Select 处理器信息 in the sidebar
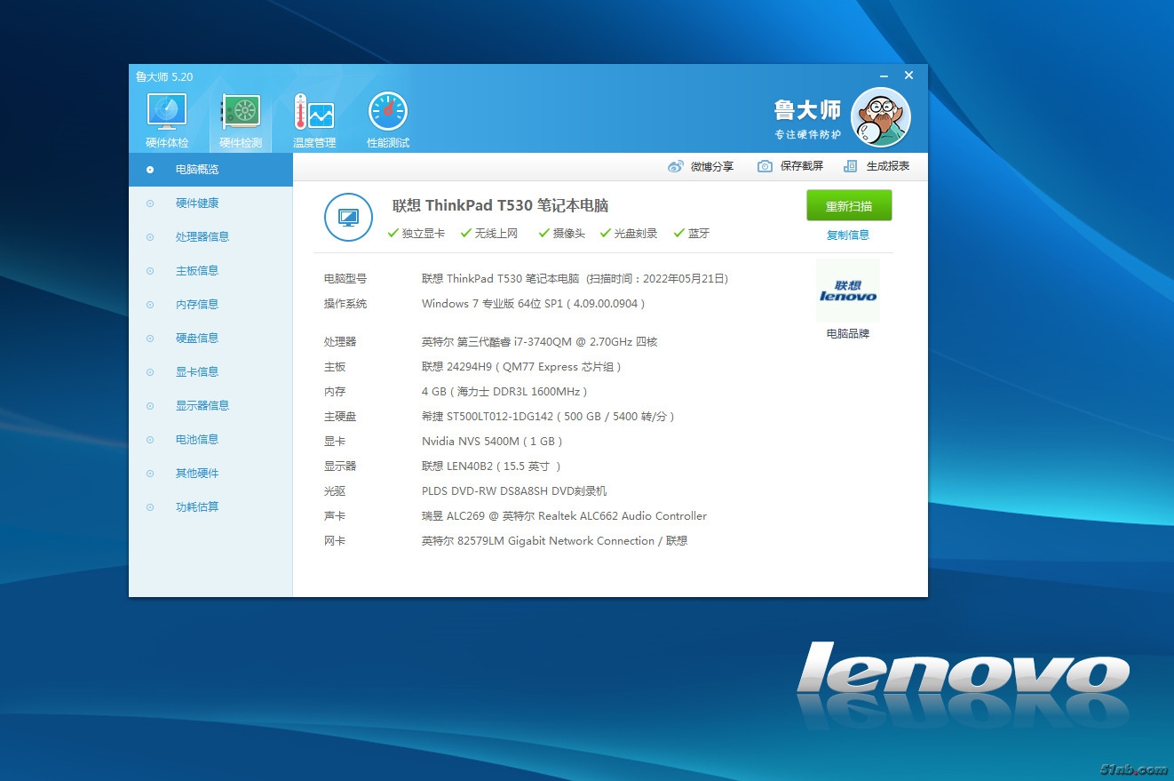Viewport: 1174px width, 781px height. 202,237
